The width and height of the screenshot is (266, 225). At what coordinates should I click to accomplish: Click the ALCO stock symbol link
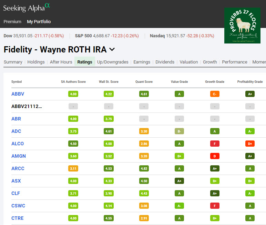[x=18, y=144]
